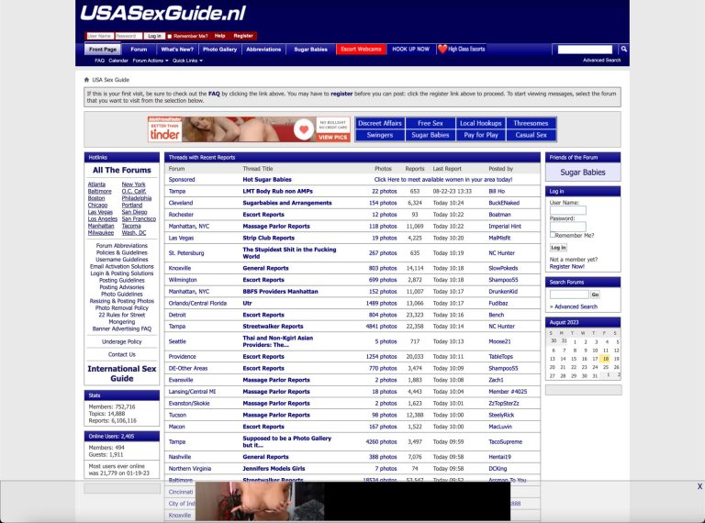Screen dimensions: 705x523
Task: Click the sidebar Advanced Search link
Action: (x=576, y=306)
